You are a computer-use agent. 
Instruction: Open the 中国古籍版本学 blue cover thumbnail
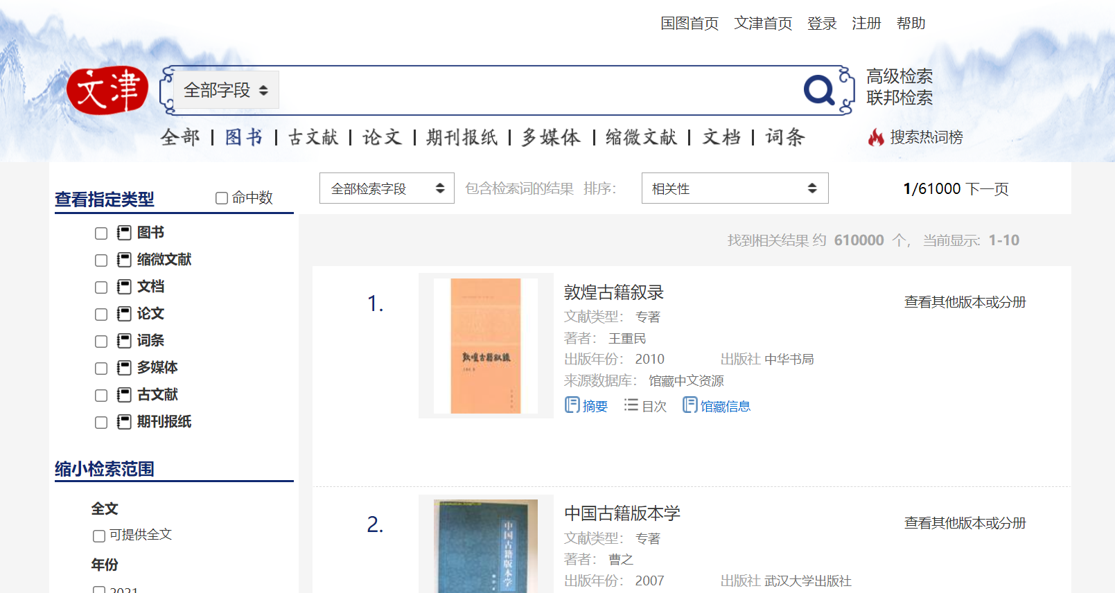486,546
